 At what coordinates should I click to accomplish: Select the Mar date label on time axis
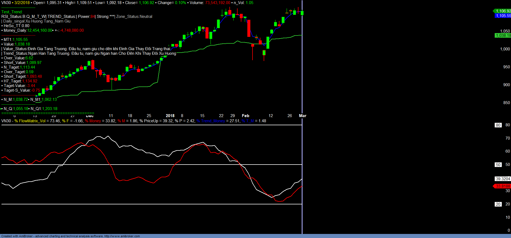[x=303, y=116]
